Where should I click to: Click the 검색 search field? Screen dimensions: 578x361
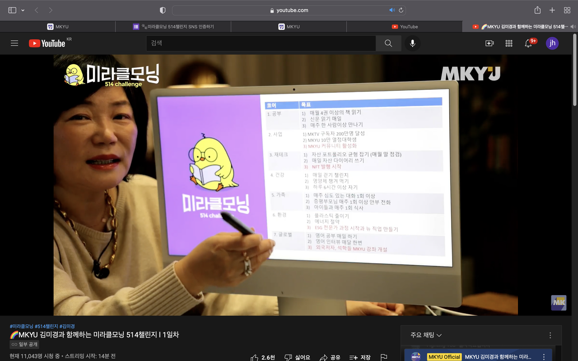click(261, 43)
